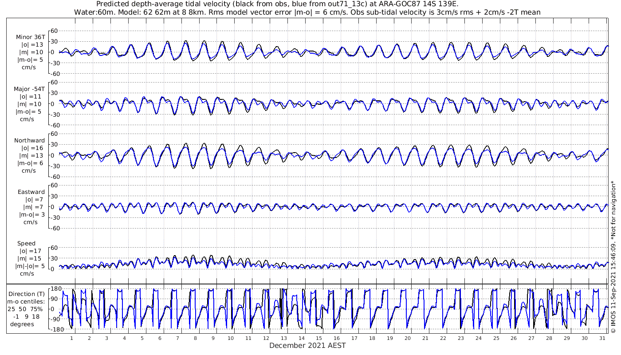Click the x-axis label 'December 2021 AEST'
The width and height of the screenshot is (621, 355).
[x=307, y=345]
